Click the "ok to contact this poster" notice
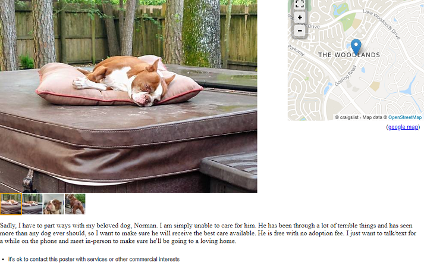424x265 pixels. click(x=94, y=260)
